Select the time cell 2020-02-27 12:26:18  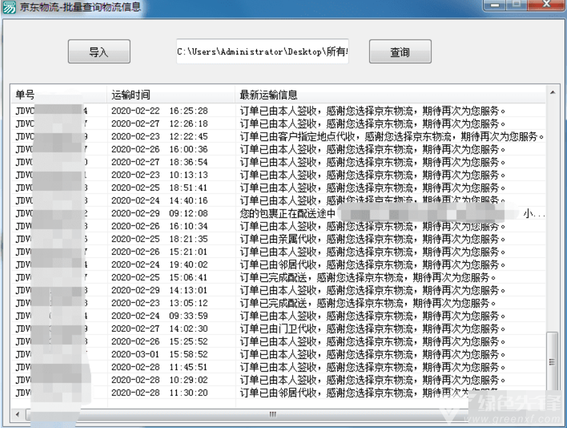pos(160,124)
